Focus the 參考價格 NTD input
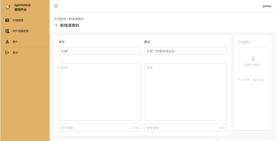The width and height of the screenshot is (277, 141). [100, 128]
